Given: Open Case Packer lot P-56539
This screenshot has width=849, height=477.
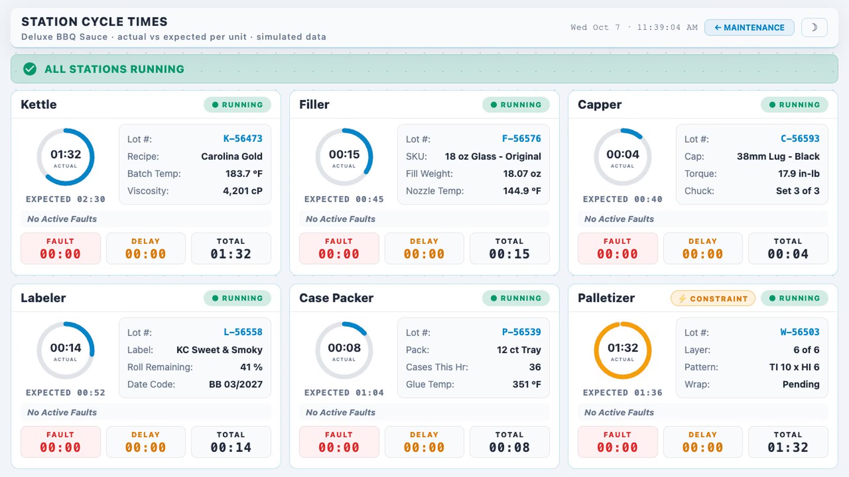Looking at the screenshot, I should [x=521, y=332].
